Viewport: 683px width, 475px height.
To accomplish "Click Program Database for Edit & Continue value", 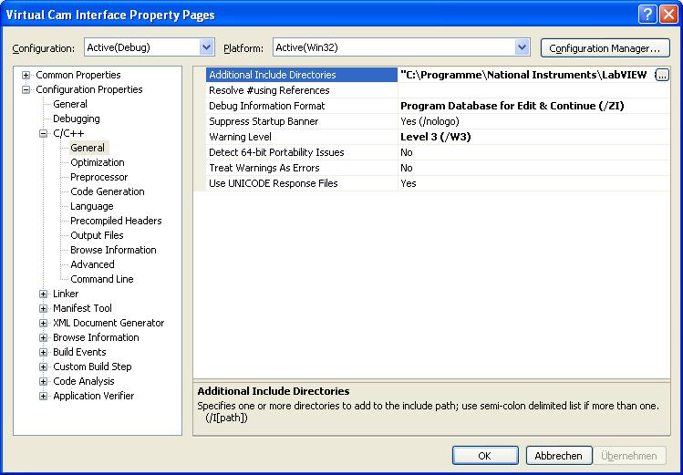I will (x=512, y=106).
